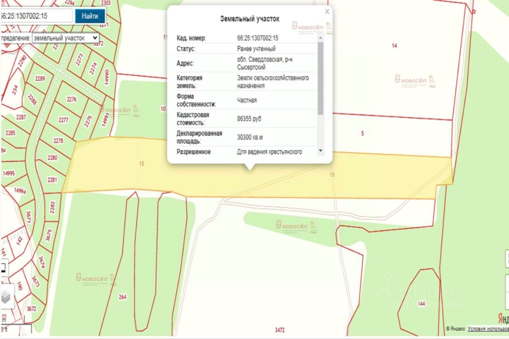Select parcel 14 on the map
509x339 pixels.
pos(394,46)
